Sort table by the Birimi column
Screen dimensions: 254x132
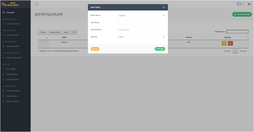tap(64, 38)
